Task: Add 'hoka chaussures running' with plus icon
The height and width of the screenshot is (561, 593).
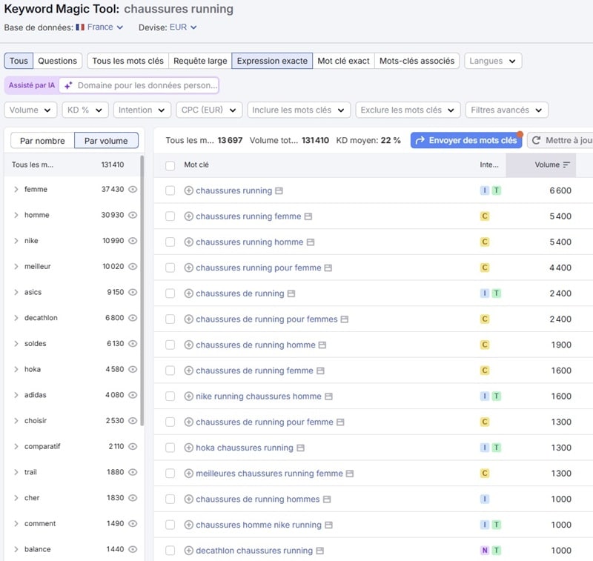Action: pos(188,448)
